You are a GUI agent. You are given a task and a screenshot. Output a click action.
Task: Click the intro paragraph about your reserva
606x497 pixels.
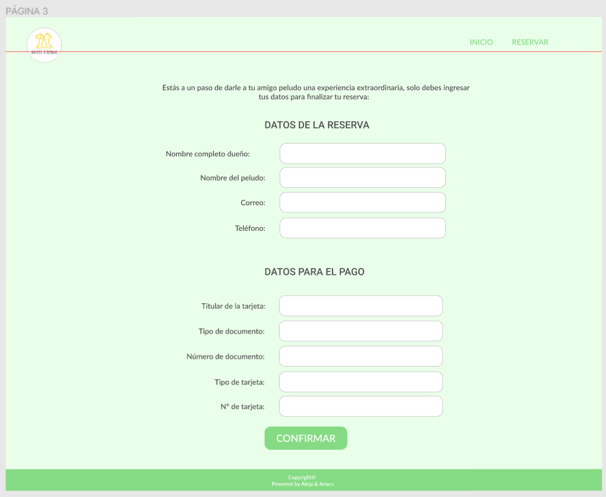click(315, 92)
